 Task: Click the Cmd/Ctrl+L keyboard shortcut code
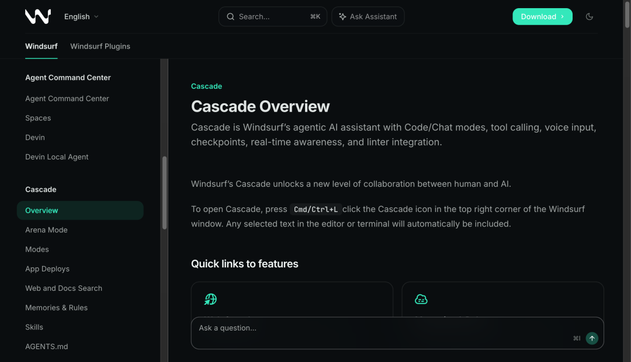coord(316,210)
